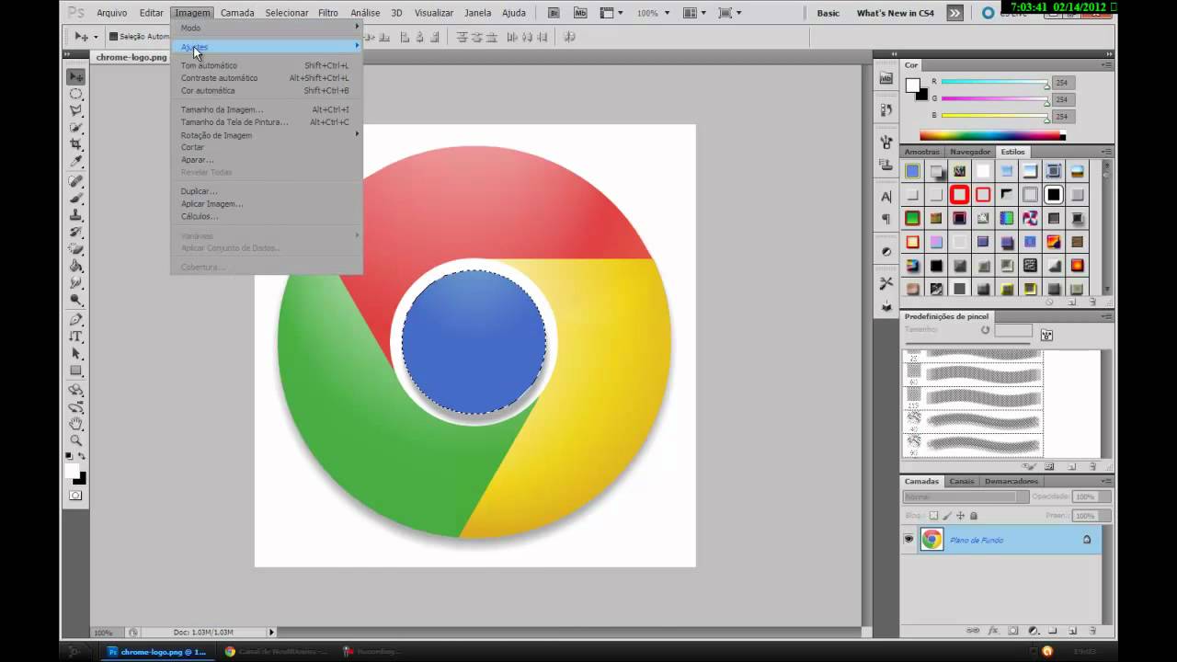Viewport: 1177px width, 662px height.
Task: Open the Ajustes submenu entry
Action: pos(266,47)
